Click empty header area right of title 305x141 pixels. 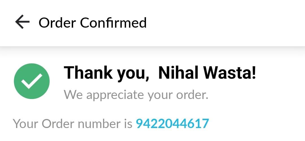click(226, 23)
